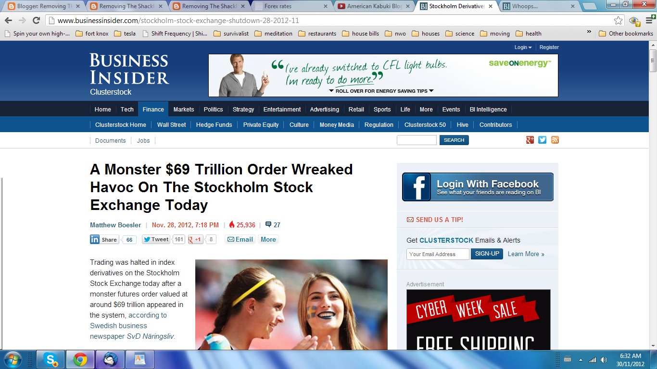Open the Other bookmarks folder

pyautogui.click(x=626, y=34)
